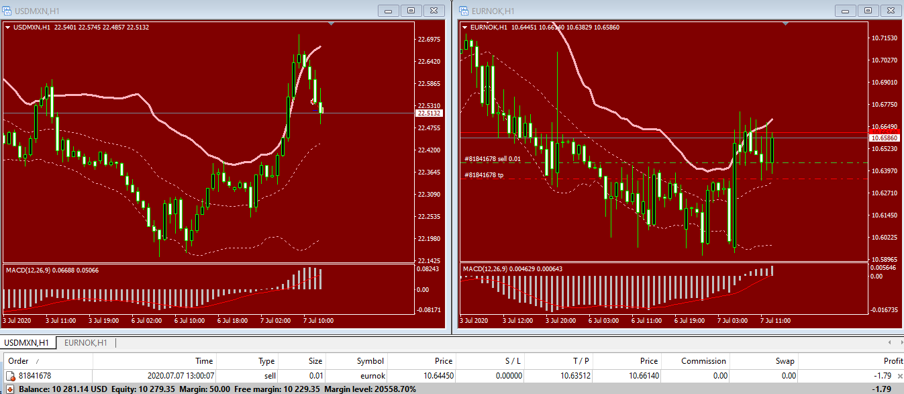Click the T / P column header

[558, 361]
